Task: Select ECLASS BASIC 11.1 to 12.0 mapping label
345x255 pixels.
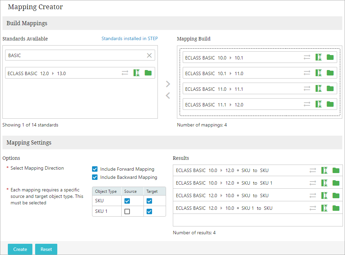Action: [214, 105]
